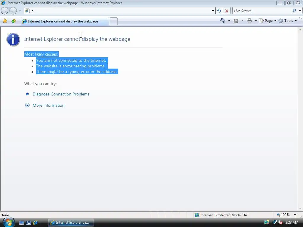Viewport: 303px width, 227px height.
Task: Click the RSS Feeds icon
Action: tap(236, 21)
